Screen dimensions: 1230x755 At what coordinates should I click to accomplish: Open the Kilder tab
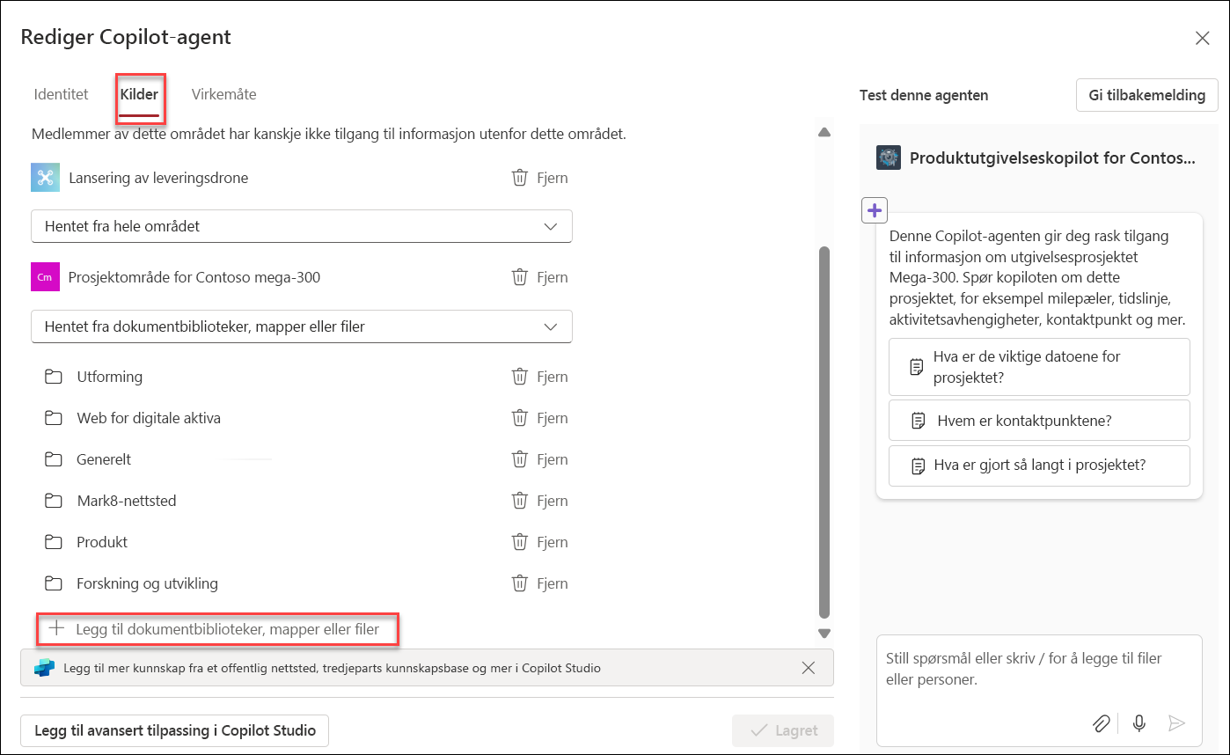click(139, 94)
